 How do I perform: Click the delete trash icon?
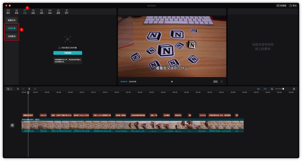pos(35,89)
